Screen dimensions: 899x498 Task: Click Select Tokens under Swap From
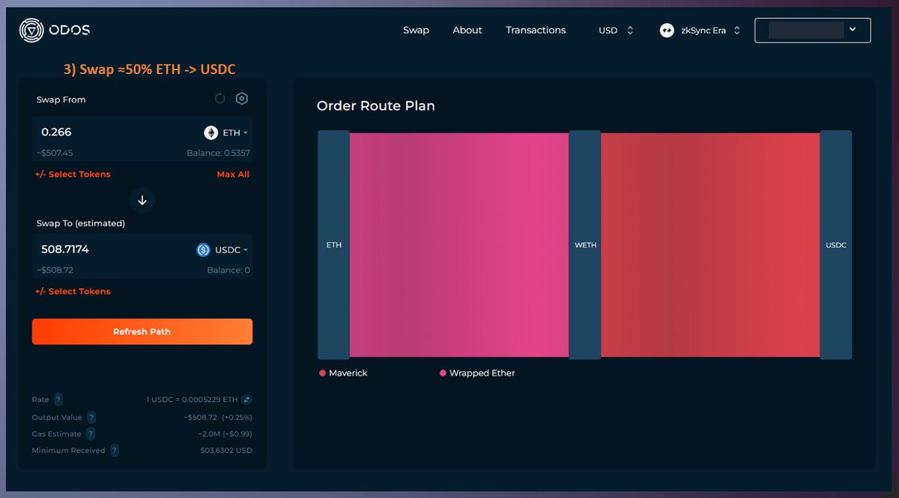coord(73,174)
